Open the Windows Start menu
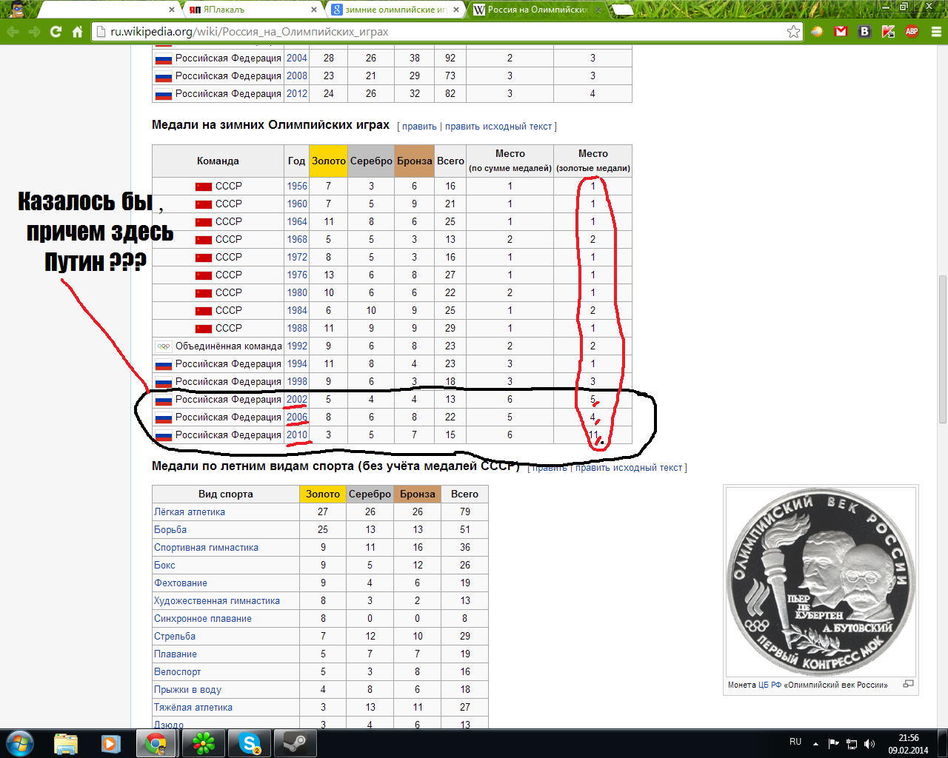This screenshot has width=948, height=758. pos(20,742)
